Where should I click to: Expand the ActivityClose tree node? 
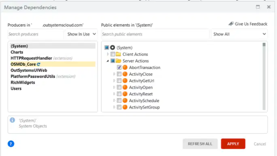(114, 74)
